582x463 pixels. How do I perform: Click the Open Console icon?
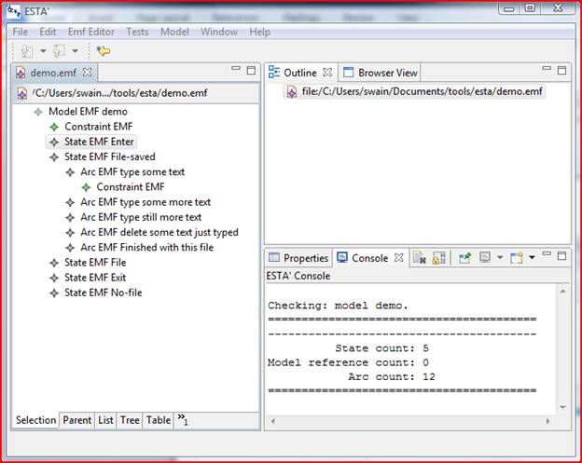[x=516, y=258]
